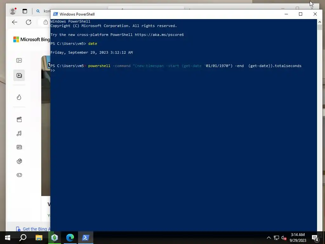Click the https://aka.ms/pscore6 text

click(159, 35)
